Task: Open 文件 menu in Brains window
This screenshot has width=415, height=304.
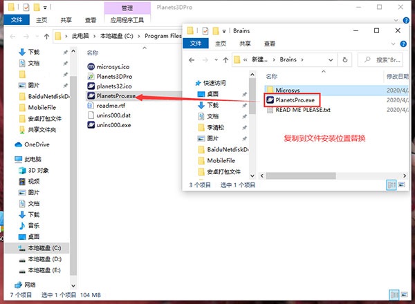Action: click(196, 44)
